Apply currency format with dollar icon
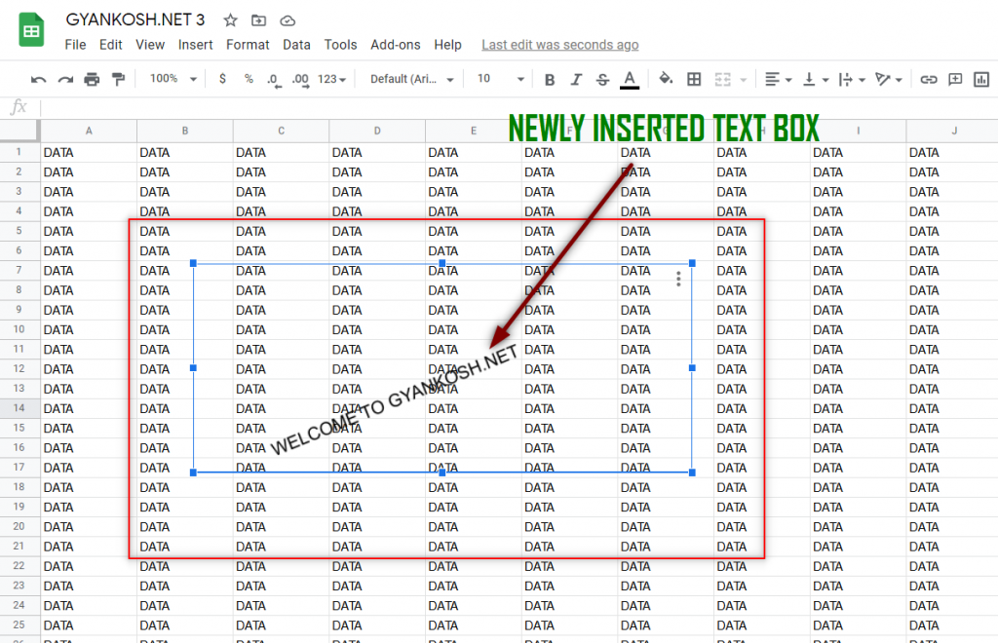The height and width of the screenshot is (643, 998). coord(222,78)
